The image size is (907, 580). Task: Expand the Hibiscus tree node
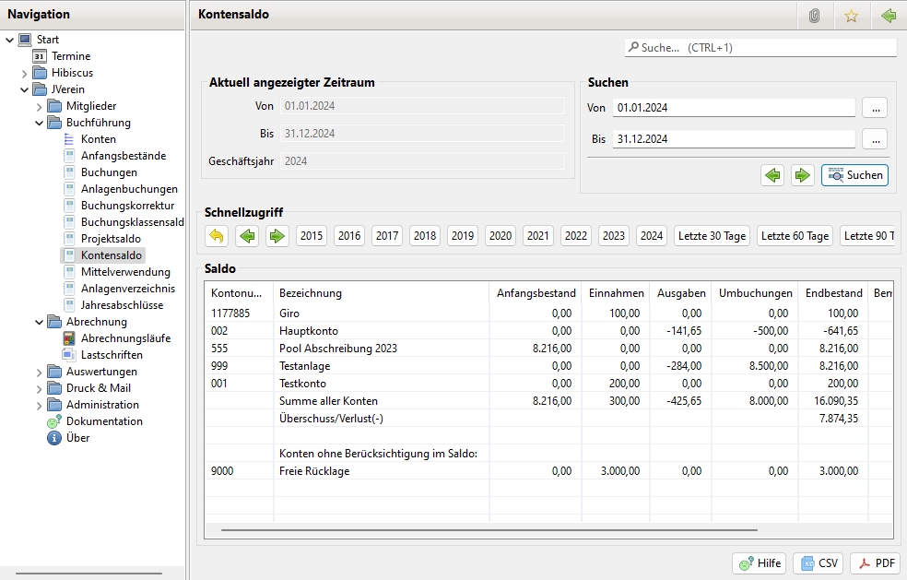coord(25,73)
